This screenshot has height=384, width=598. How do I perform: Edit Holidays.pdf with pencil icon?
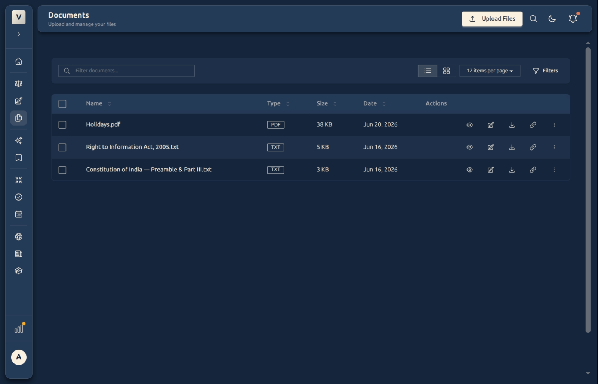[x=491, y=125]
